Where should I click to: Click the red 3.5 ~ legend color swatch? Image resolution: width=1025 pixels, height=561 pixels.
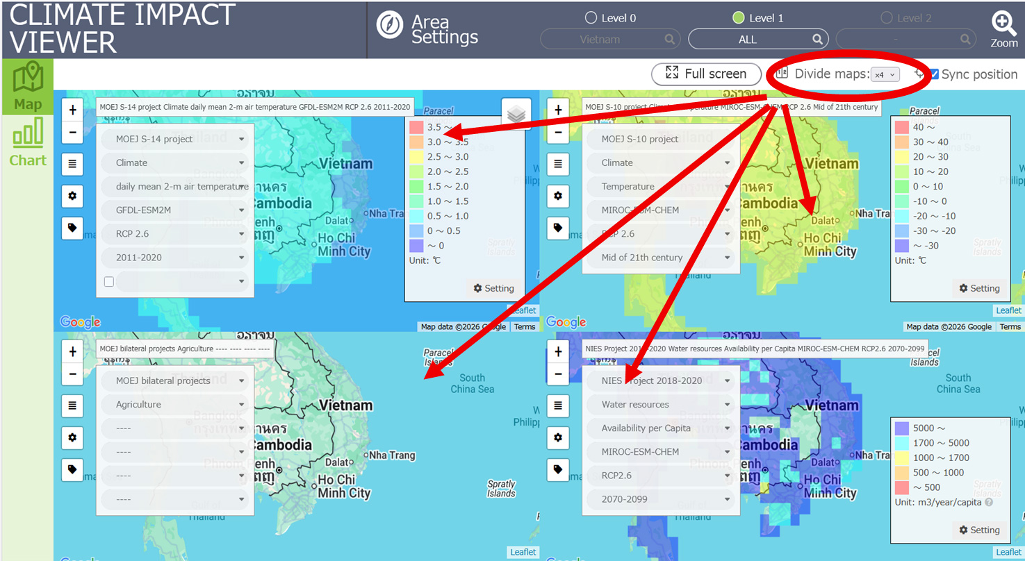pos(416,127)
